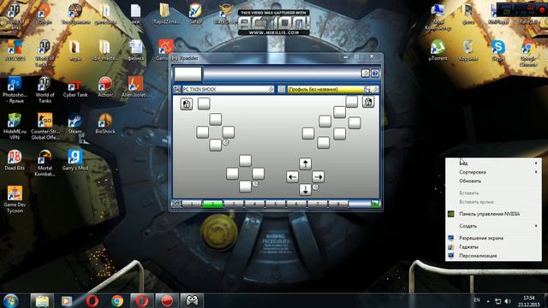Switch to set 1 tab in Xpadder
The image size is (548, 308).
(x=192, y=204)
